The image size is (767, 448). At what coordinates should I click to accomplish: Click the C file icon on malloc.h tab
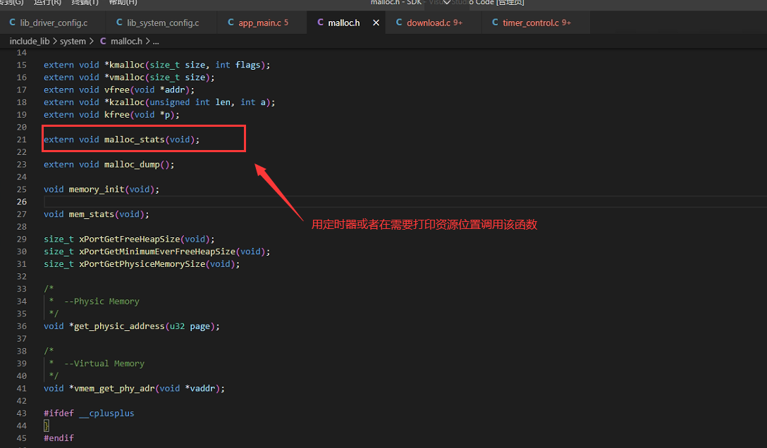320,23
